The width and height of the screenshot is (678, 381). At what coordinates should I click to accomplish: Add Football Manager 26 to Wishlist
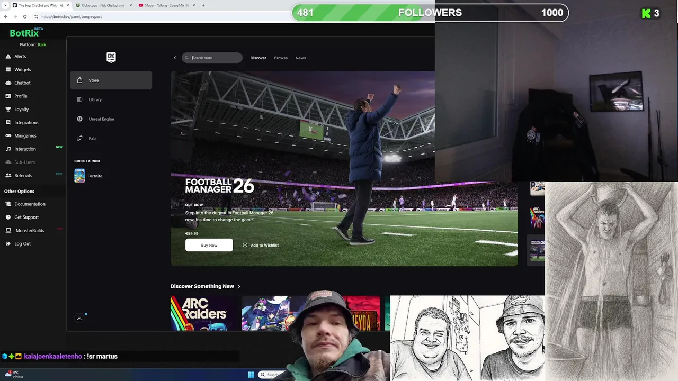[x=261, y=245]
